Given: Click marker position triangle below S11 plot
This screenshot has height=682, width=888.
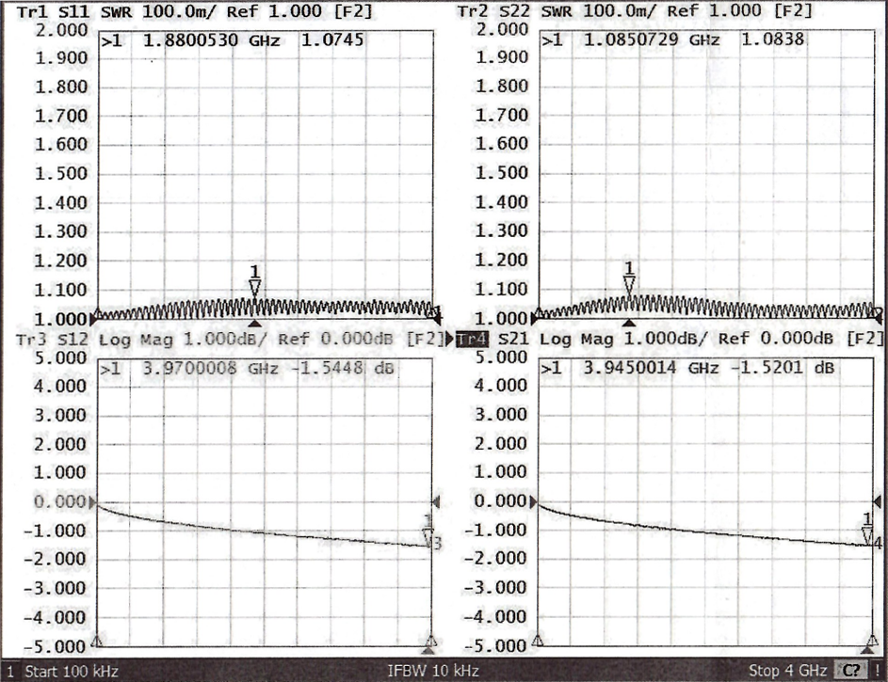Looking at the screenshot, I should [254, 323].
